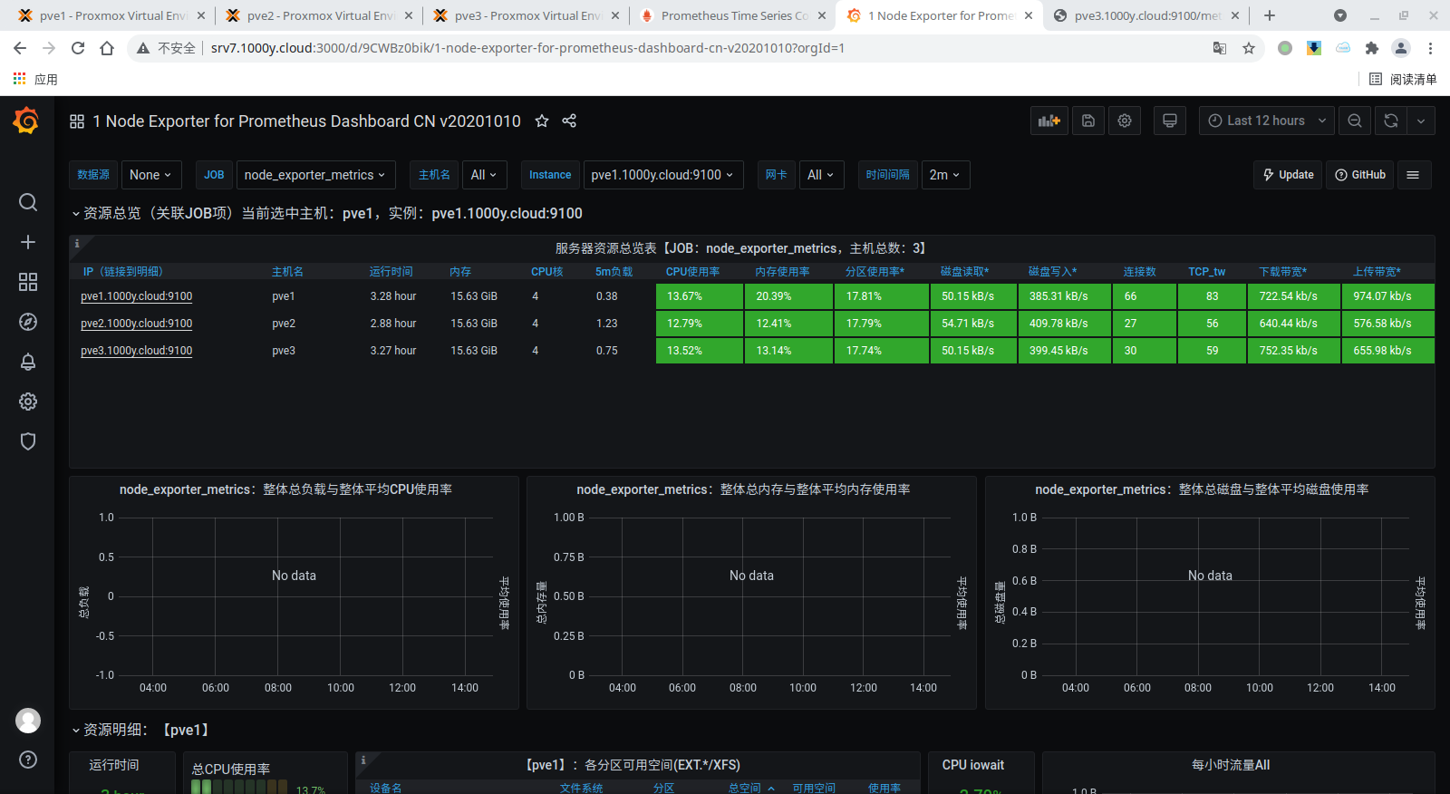
Task: Save the dashboard using the disk icon
Action: [1087, 121]
